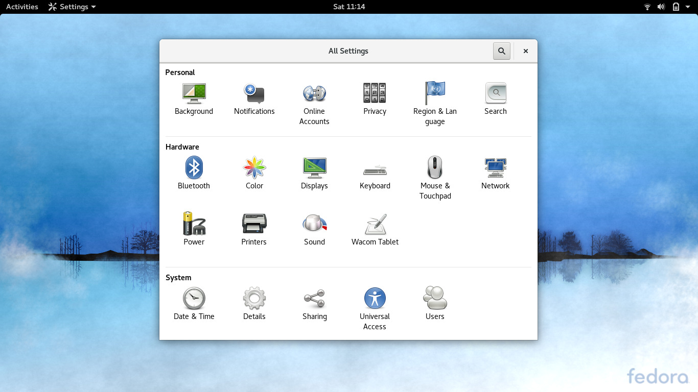This screenshot has width=698, height=392.
Task: Click the clock showing Sat 11:14
Action: coord(349,7)
